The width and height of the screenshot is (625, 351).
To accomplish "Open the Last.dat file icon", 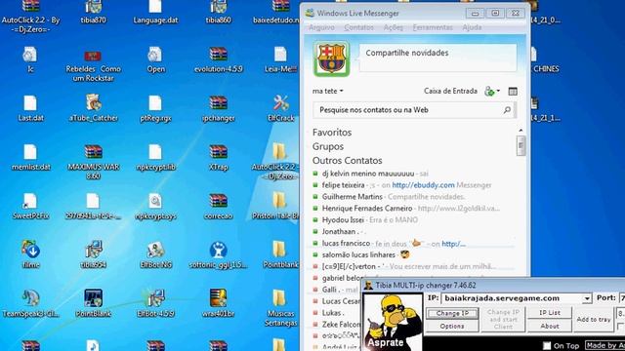I will point(30,108).
